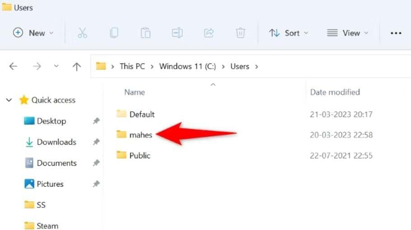Click the Desktop icon in sidebar

pos(29,121)
